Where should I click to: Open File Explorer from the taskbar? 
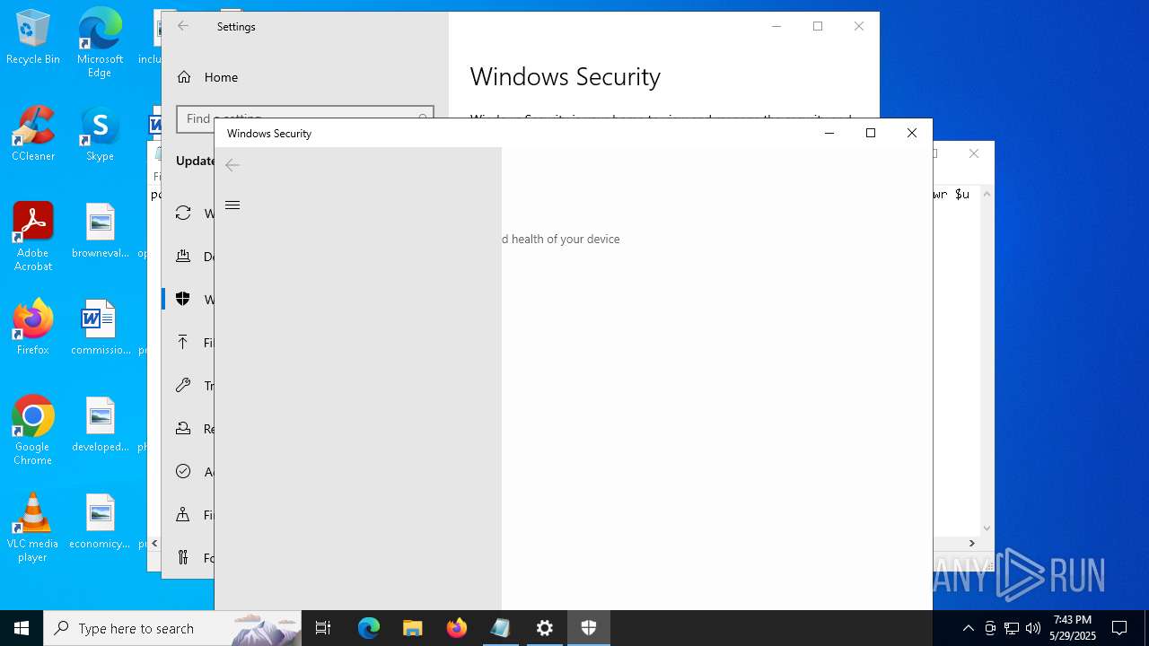tap(413, 628)
